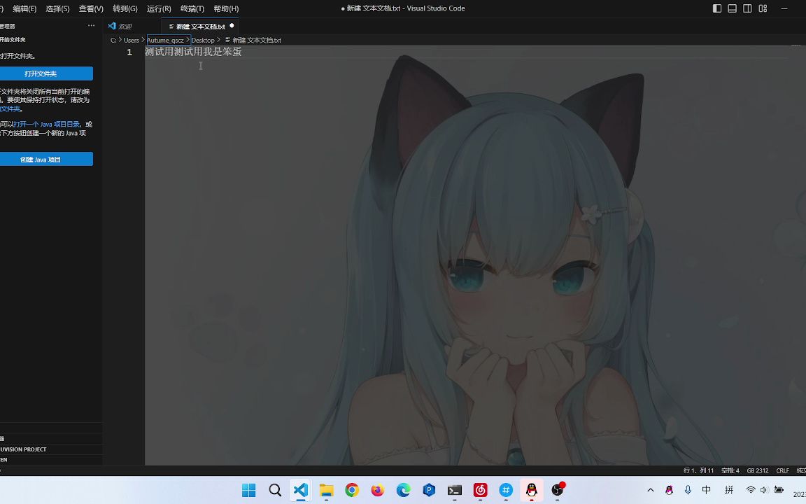The image size is (806, 504).
Task: Open the 运行(R) menu
Action: (159, 8)
